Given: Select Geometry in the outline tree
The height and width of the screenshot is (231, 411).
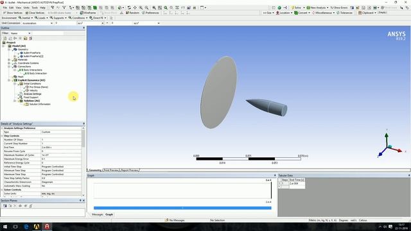Looking at the screenshot, I should click(x=23, y=49).
